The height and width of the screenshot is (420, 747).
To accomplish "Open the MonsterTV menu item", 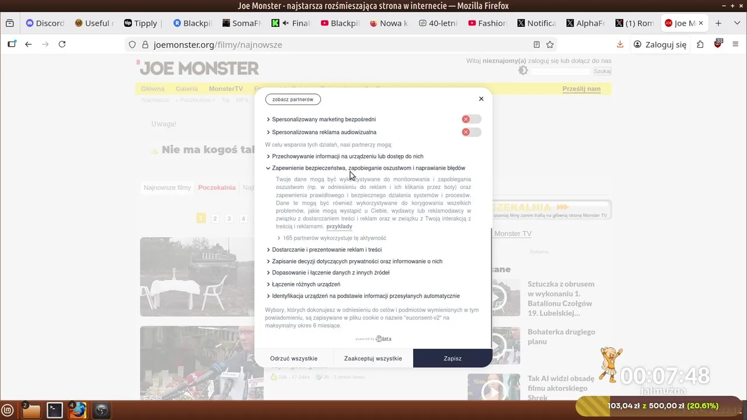I will [226, 89].
